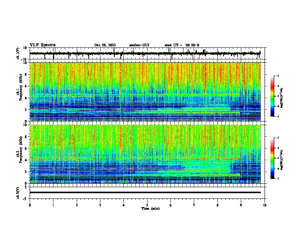Select the "ch.1(V)" axis label

[x=18, y=53]
